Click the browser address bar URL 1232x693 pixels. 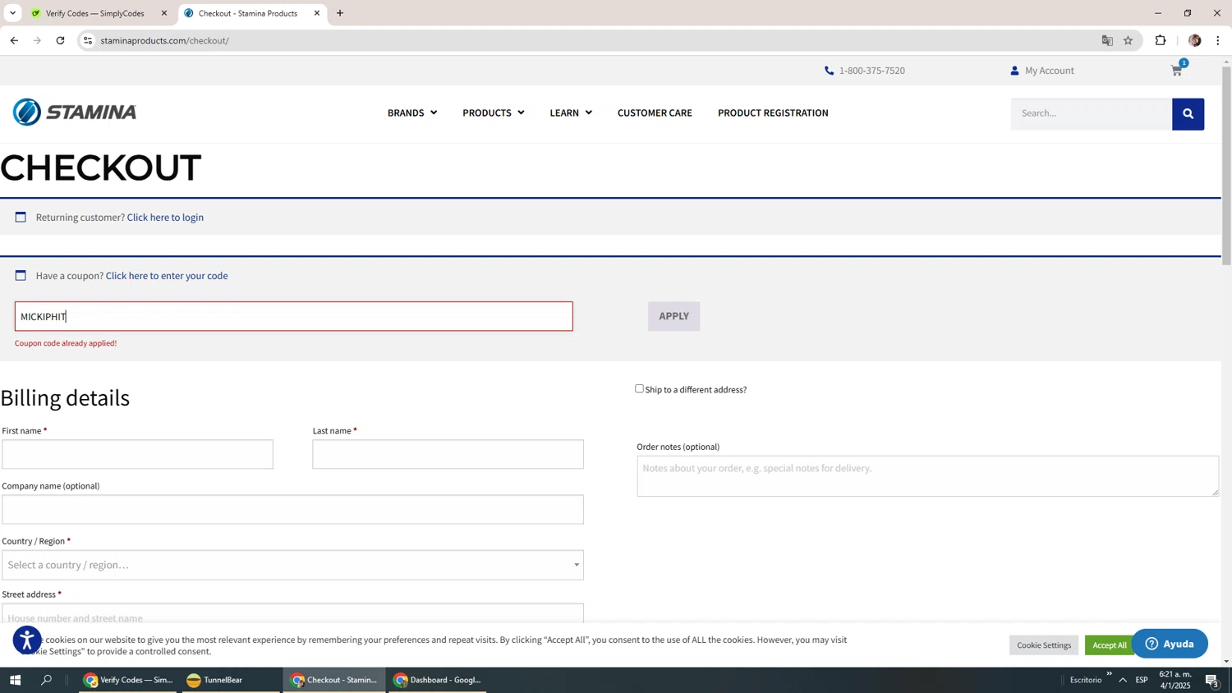coord(164,40)
